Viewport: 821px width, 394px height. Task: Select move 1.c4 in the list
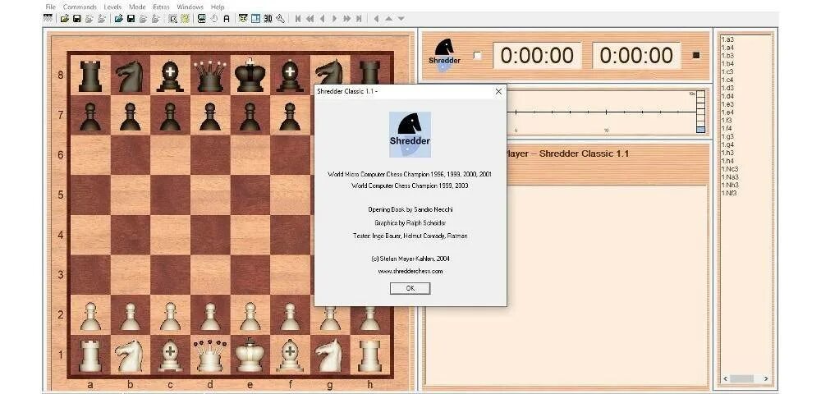(x=727, y=80)
